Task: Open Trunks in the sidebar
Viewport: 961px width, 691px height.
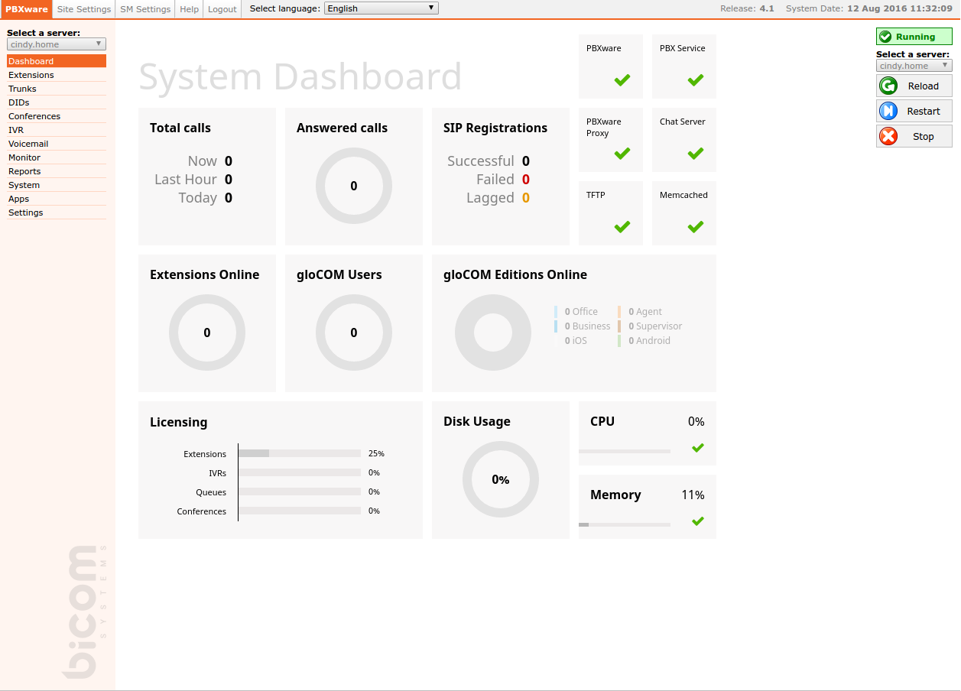Action: click(57, 89)
